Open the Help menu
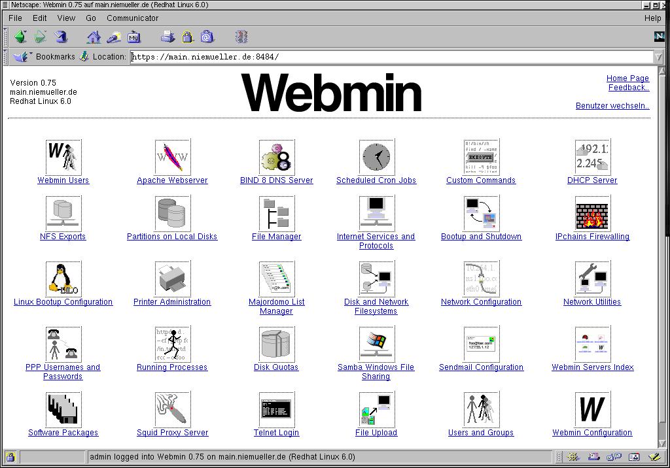Screen dimensions: 670x468 [652, 18]
